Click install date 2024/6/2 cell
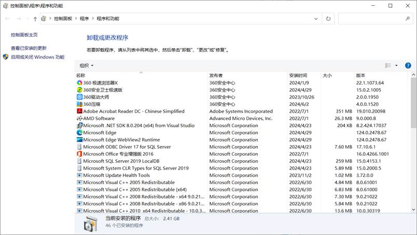 [x=299, y=104]
